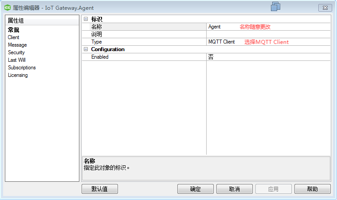Open the Licensing property group
Viewport: 337px width, 200px height.
pyautogui.click(x=18, y=75)
